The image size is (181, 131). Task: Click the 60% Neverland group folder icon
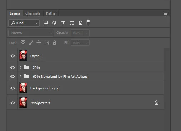point(26,76)
